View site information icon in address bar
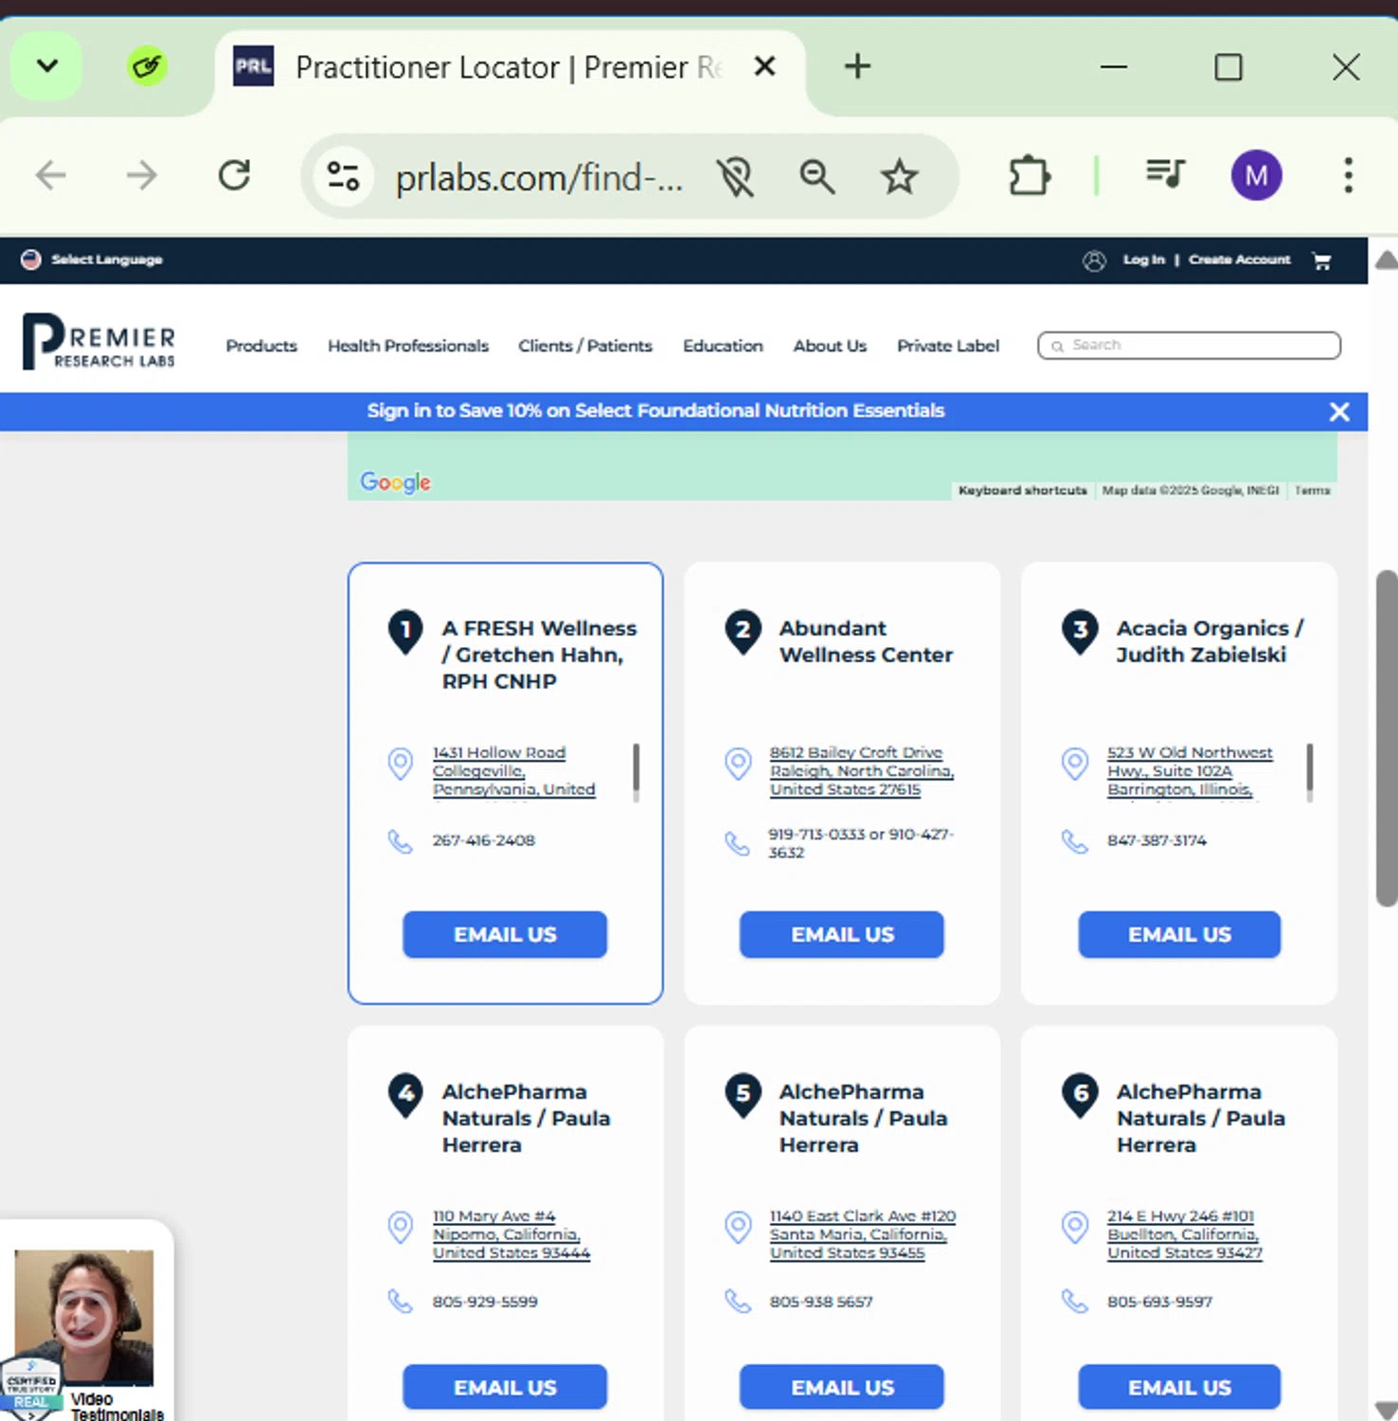1398x1421 pixels. (x=343, y=175)
